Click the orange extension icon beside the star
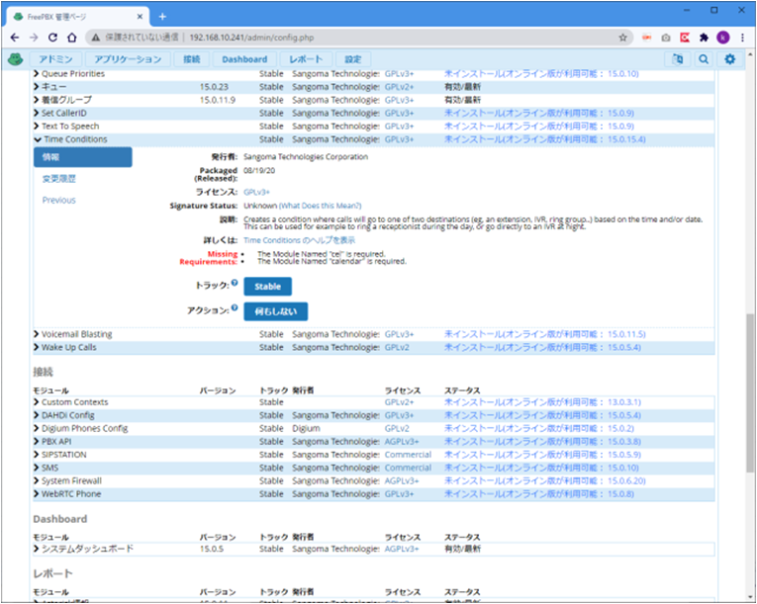 646,38
